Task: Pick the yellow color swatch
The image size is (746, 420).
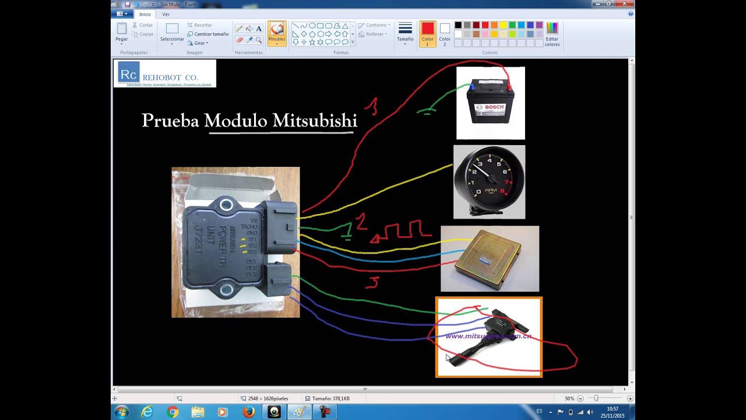Action: pyautogui.click(x=503, y=25)
